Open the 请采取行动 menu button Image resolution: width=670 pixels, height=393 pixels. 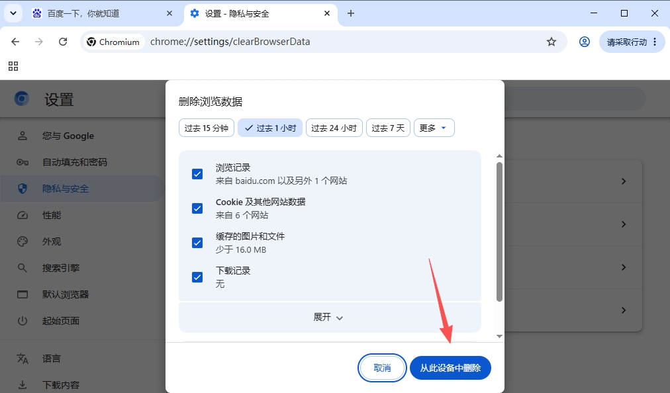[632, 42]
